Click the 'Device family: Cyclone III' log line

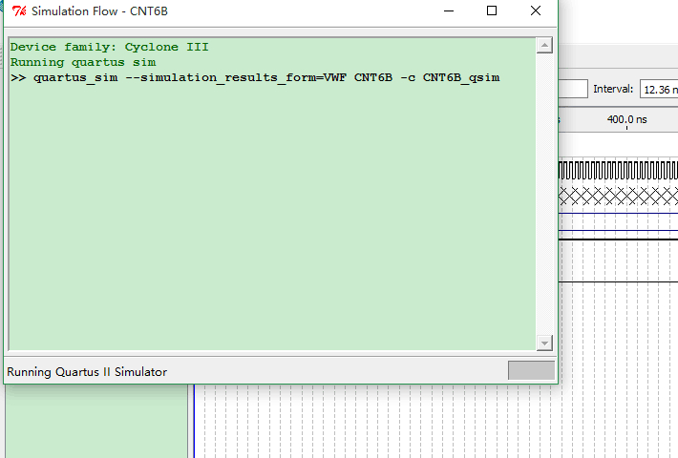[x=110, y=47]
